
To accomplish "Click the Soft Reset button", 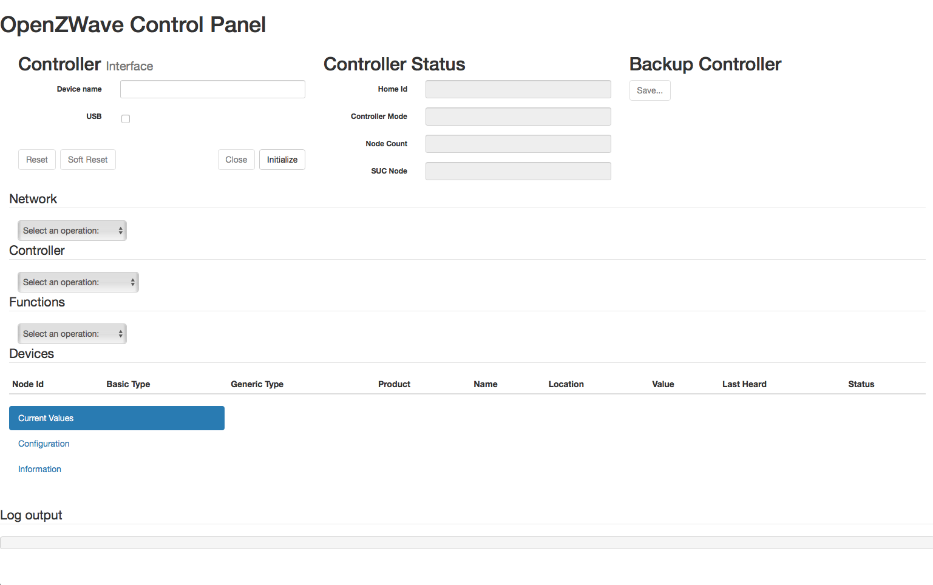I will pyautogui.click(x=88, y=160).
